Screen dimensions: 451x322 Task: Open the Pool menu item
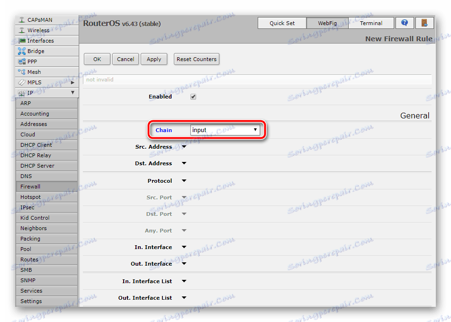(46, 249)
